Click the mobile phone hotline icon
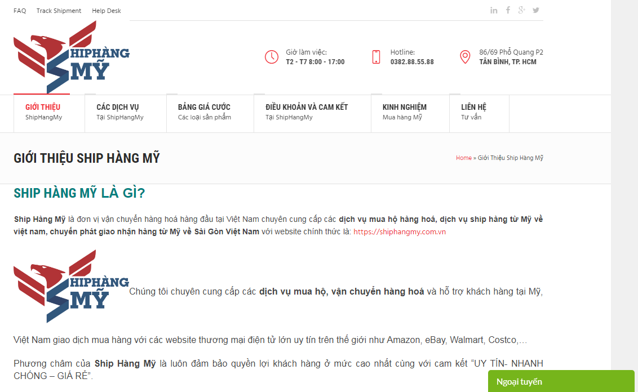 pyautogui.click(x=376, y=57)
